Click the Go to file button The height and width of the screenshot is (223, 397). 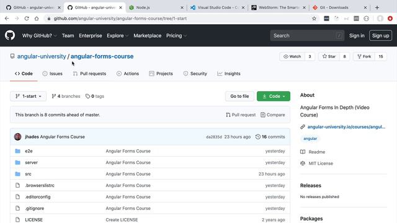point(239,96)
